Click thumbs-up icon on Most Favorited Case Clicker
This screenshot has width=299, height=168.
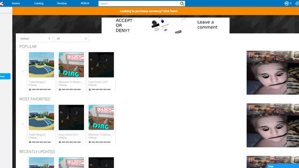60,142
